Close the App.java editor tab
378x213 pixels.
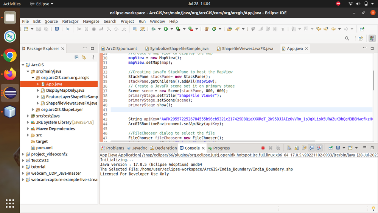pos(306,49)
